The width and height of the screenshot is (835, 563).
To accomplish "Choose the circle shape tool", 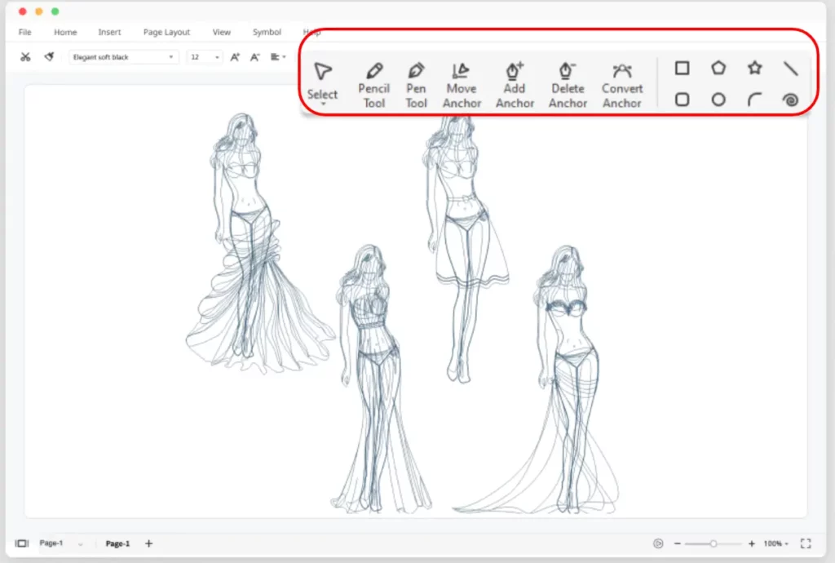I will pyautogui.click(x=718, y=100).
